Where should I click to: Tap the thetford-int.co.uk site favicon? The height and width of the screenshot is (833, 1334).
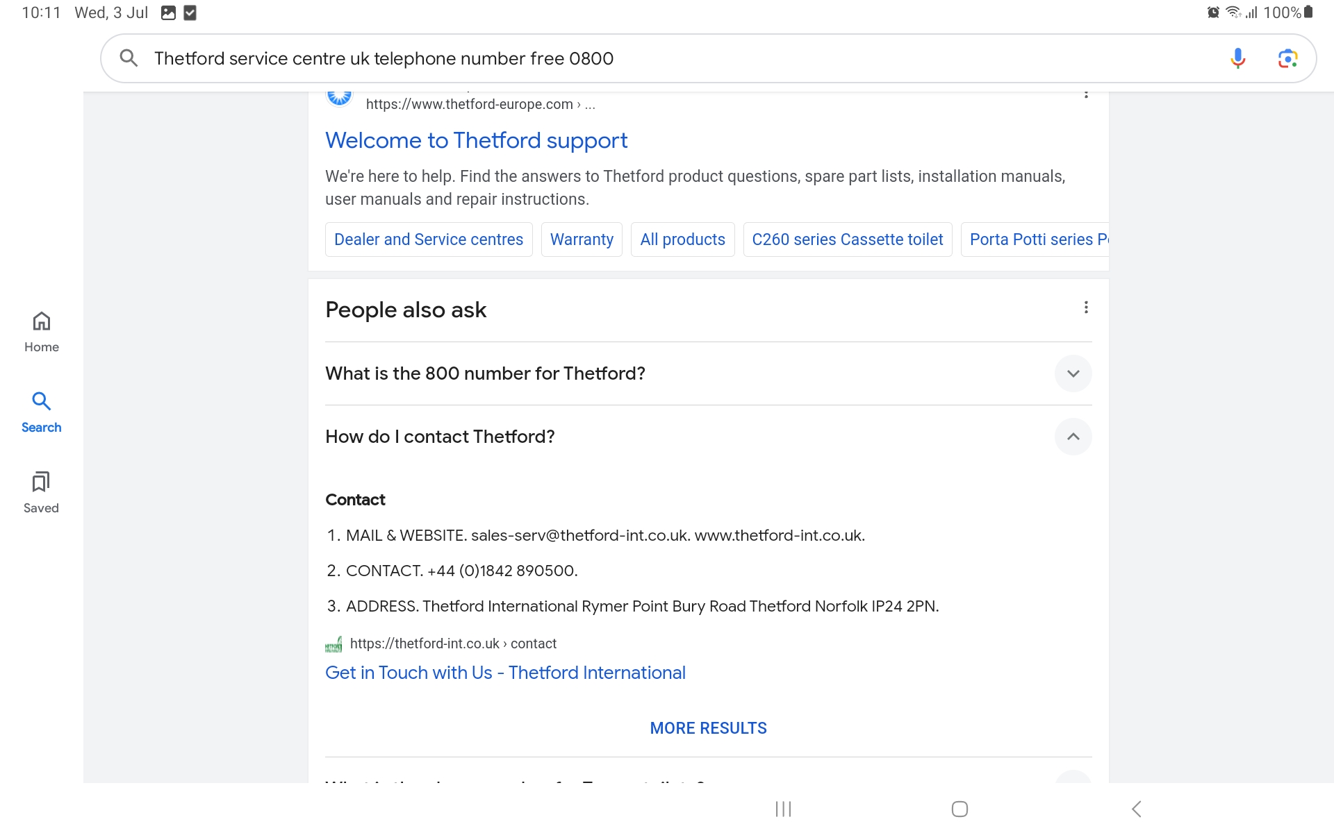point(333,643)
